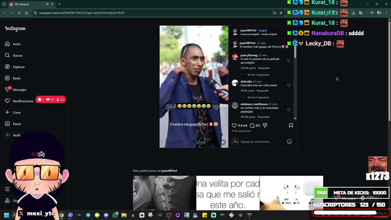The image size is (391, 220).
Task: Click comments list scrollbar thumb
Action: [x=295, y=50]
